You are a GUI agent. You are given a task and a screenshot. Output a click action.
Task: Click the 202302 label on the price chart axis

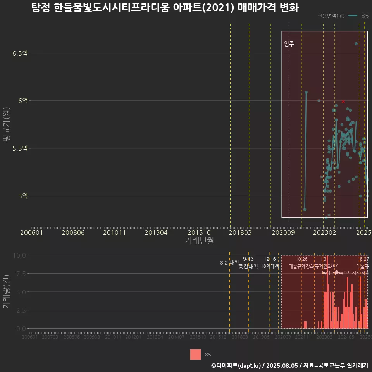pyautogui.click(x=325, y=232)
